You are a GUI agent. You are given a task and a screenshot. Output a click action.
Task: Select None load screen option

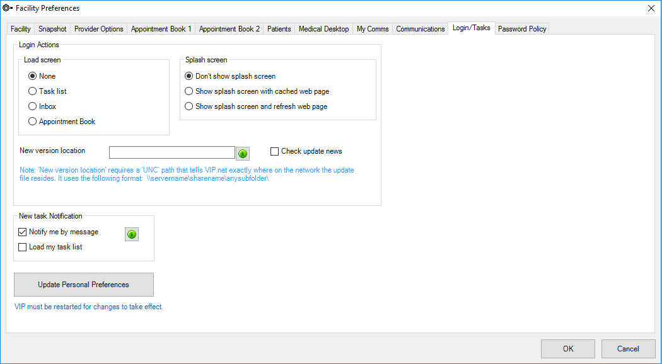pyautogui.click(x=42, y=76)
